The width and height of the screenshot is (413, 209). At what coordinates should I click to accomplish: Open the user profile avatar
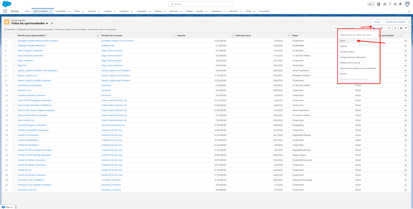(x=407, y=4)
